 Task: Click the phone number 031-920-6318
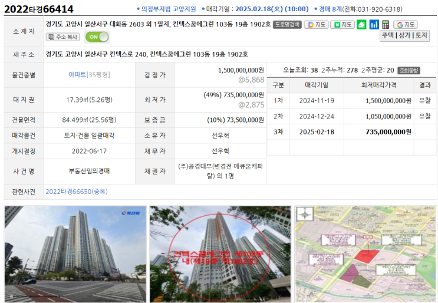(379, 9)
